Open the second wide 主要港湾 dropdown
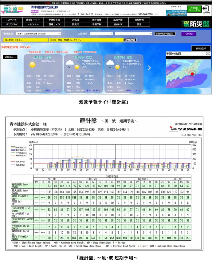 coord(133,34)
